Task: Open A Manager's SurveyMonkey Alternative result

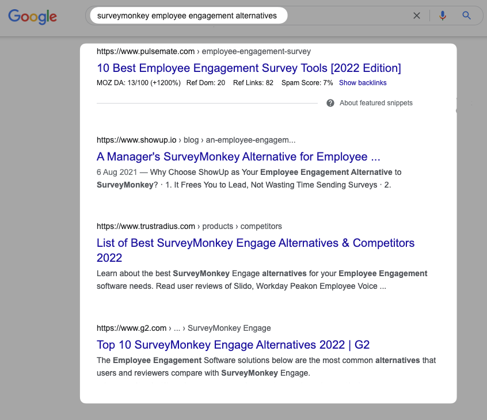Action: click(x=238, y=156)
